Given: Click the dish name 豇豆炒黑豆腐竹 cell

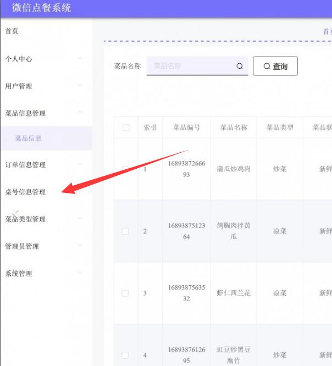Looking at the screenshot, I should pos(234,355).
